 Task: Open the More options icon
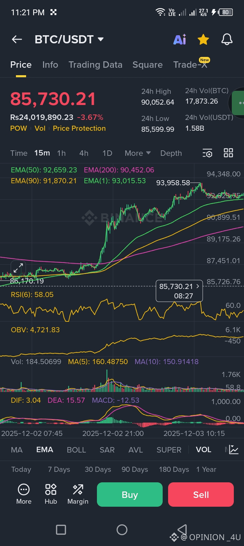point(24,494)
